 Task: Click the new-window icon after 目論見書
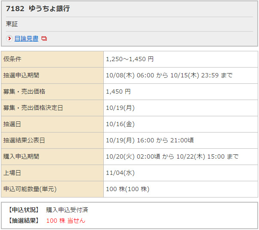pyautogui.click(x=44, y=39)
